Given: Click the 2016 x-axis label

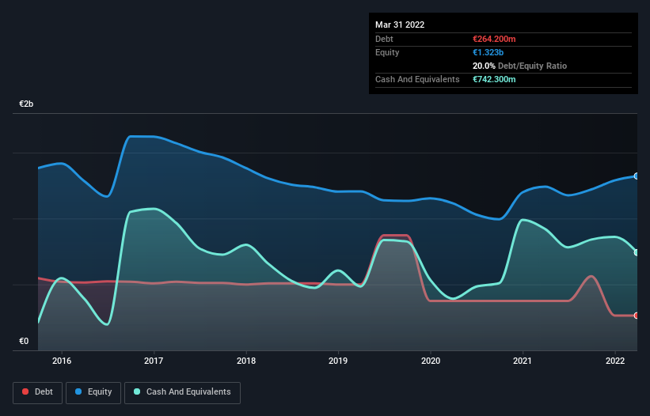Looking at the screenshot, I should tap(62, 361).
